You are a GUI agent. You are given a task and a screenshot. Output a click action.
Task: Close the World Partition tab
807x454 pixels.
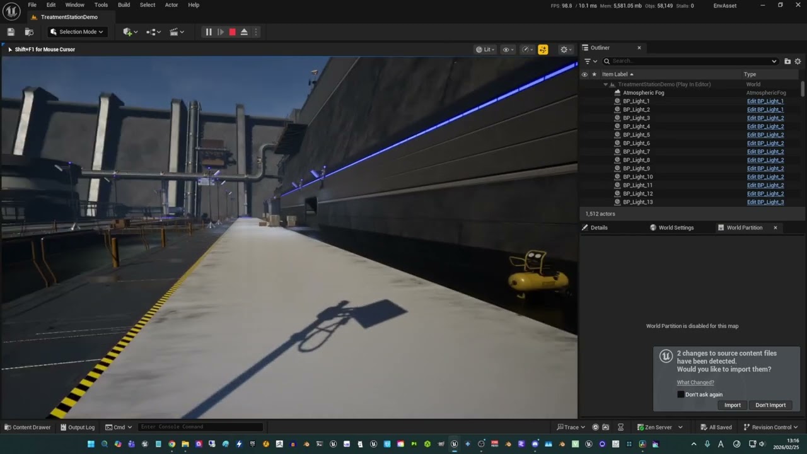pyautogui.click(x=775, y=228)
